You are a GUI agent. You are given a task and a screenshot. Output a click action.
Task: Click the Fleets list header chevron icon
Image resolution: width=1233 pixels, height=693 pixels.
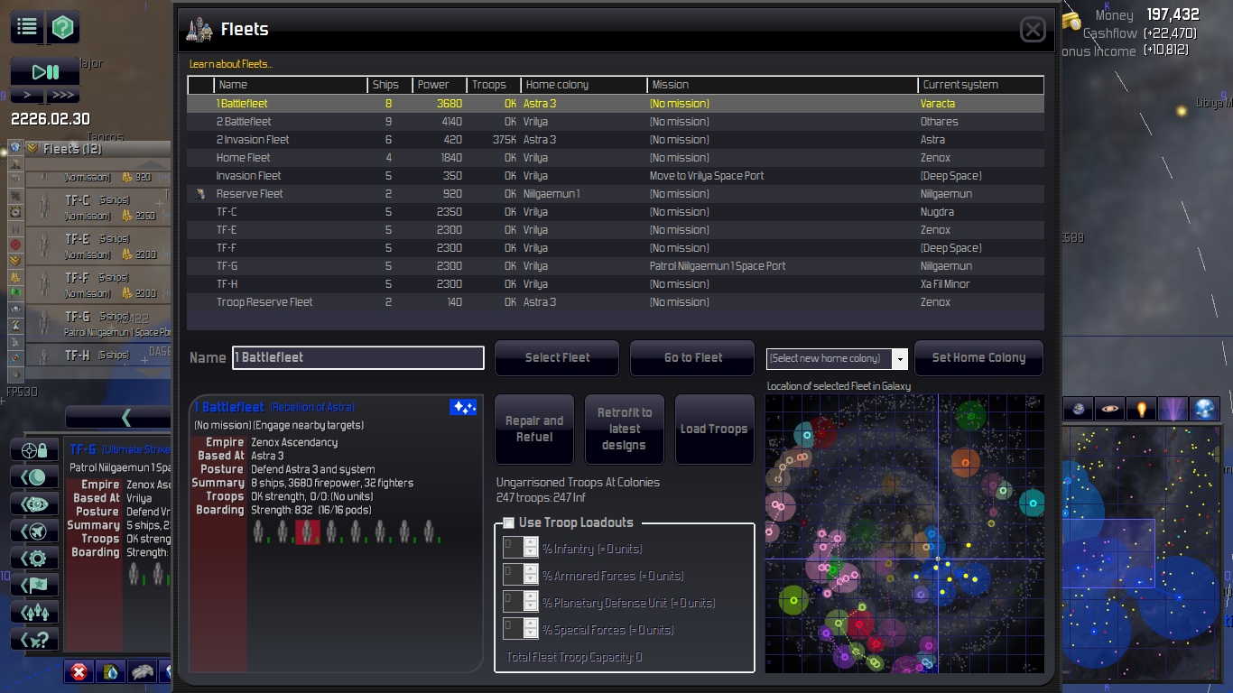[x=32, y=148]
